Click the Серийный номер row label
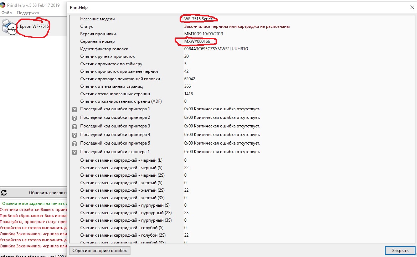This screenshot has height=257, width=417. click(97, 41)
